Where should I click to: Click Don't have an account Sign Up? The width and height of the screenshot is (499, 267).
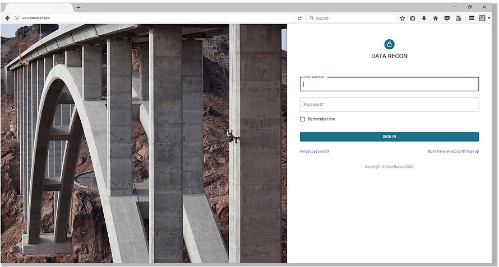453,151
